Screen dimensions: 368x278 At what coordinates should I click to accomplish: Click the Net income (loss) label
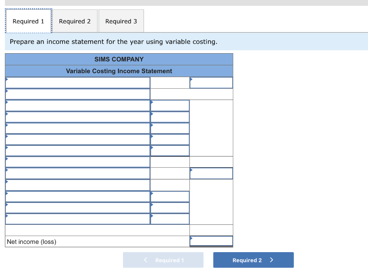[32, 242]
